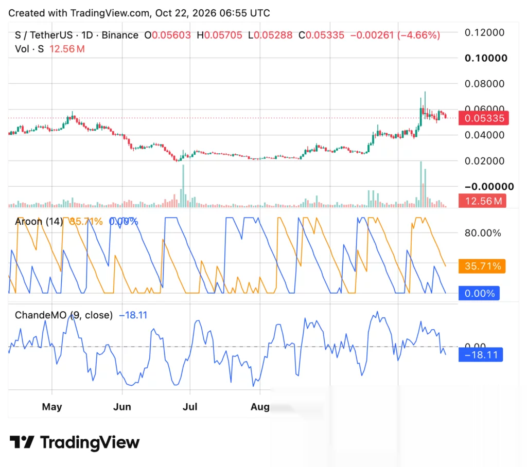Click the 80.00% Aroon axis label
Screen dimensions: 527x467
pos(483,233)
